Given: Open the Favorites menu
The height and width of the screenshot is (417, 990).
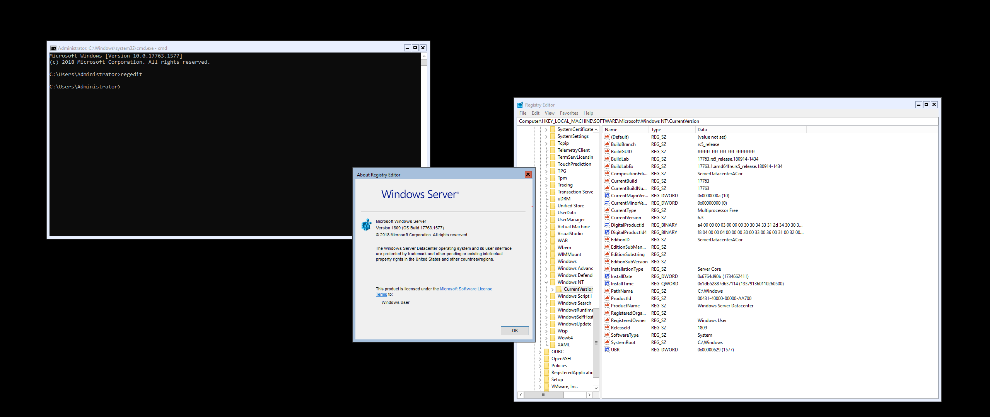Looking at the screenshot, I should (569, 113).
